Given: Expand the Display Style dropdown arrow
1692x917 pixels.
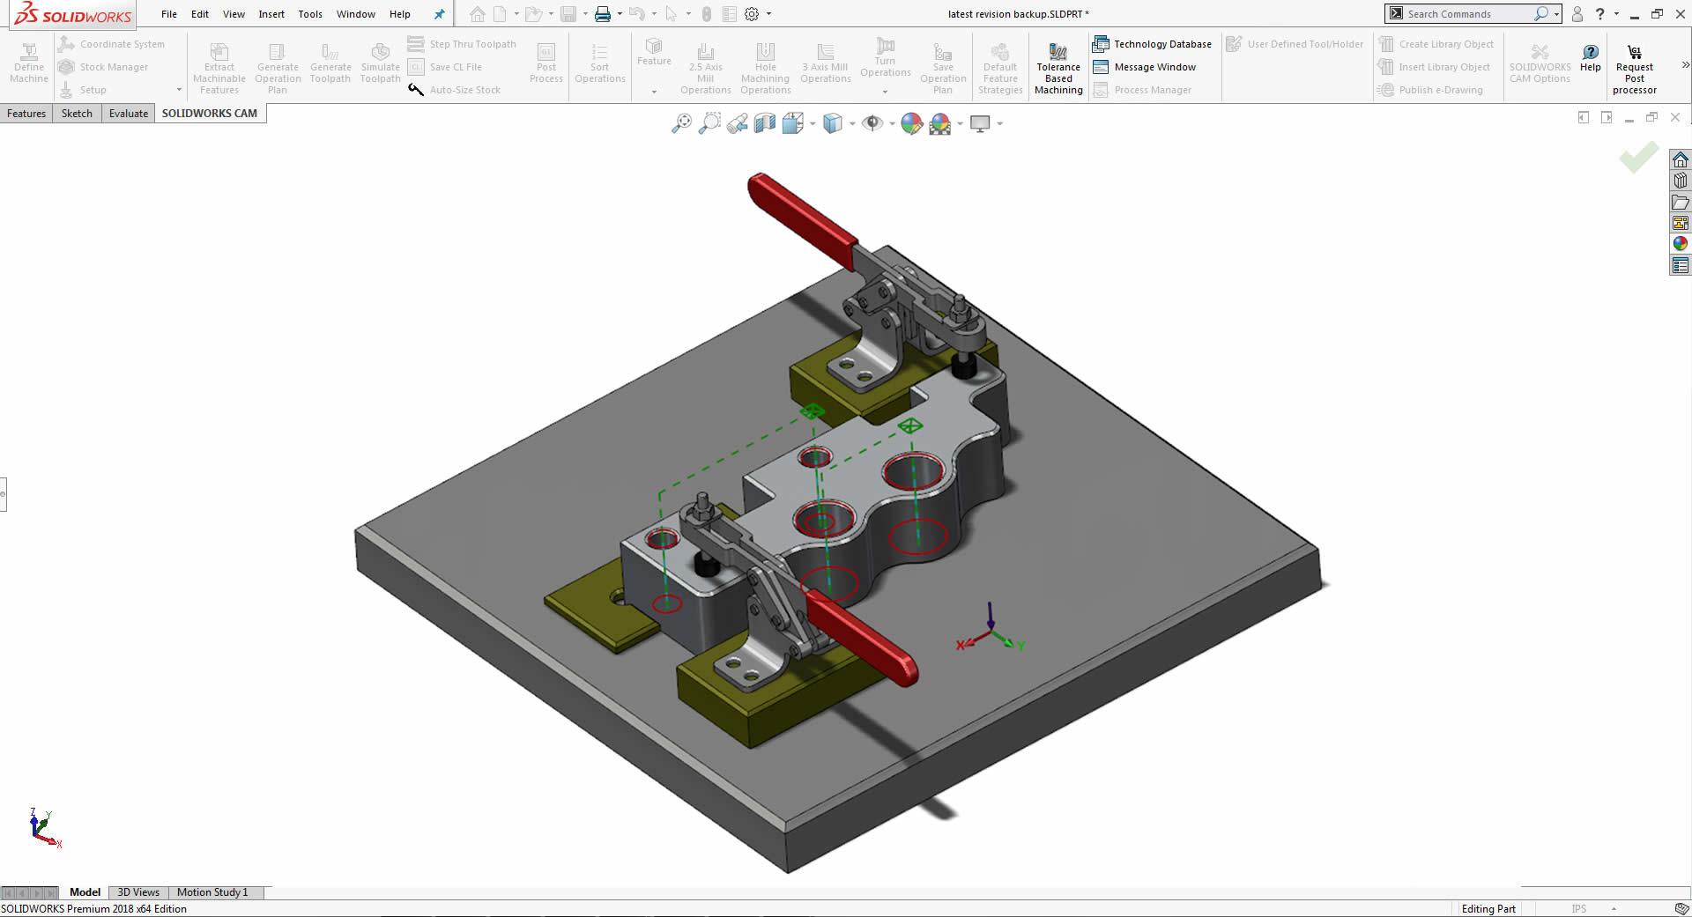Looking at the screenshot, I should pos(852,124).
